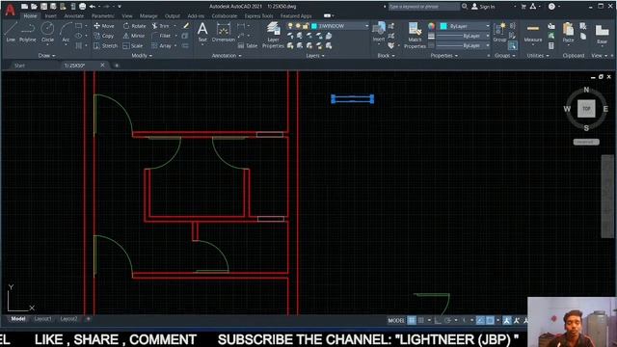Open the Insert ribbon tab
The width and height of the screenshot is (617, 347).
[x=50, y=16]
